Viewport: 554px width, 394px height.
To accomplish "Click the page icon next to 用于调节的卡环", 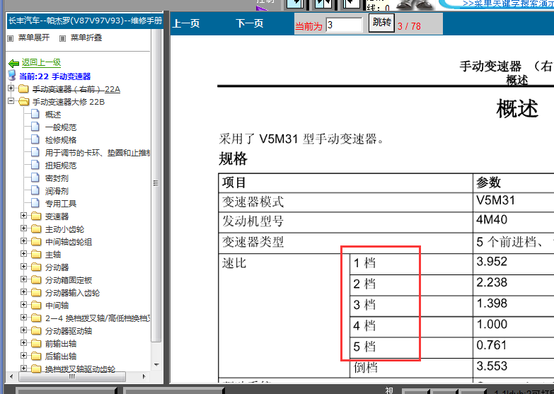I will pos(35,152).
